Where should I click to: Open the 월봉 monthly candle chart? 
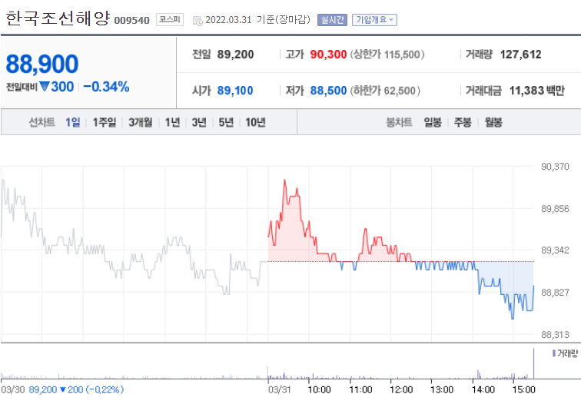coord(493,122)
